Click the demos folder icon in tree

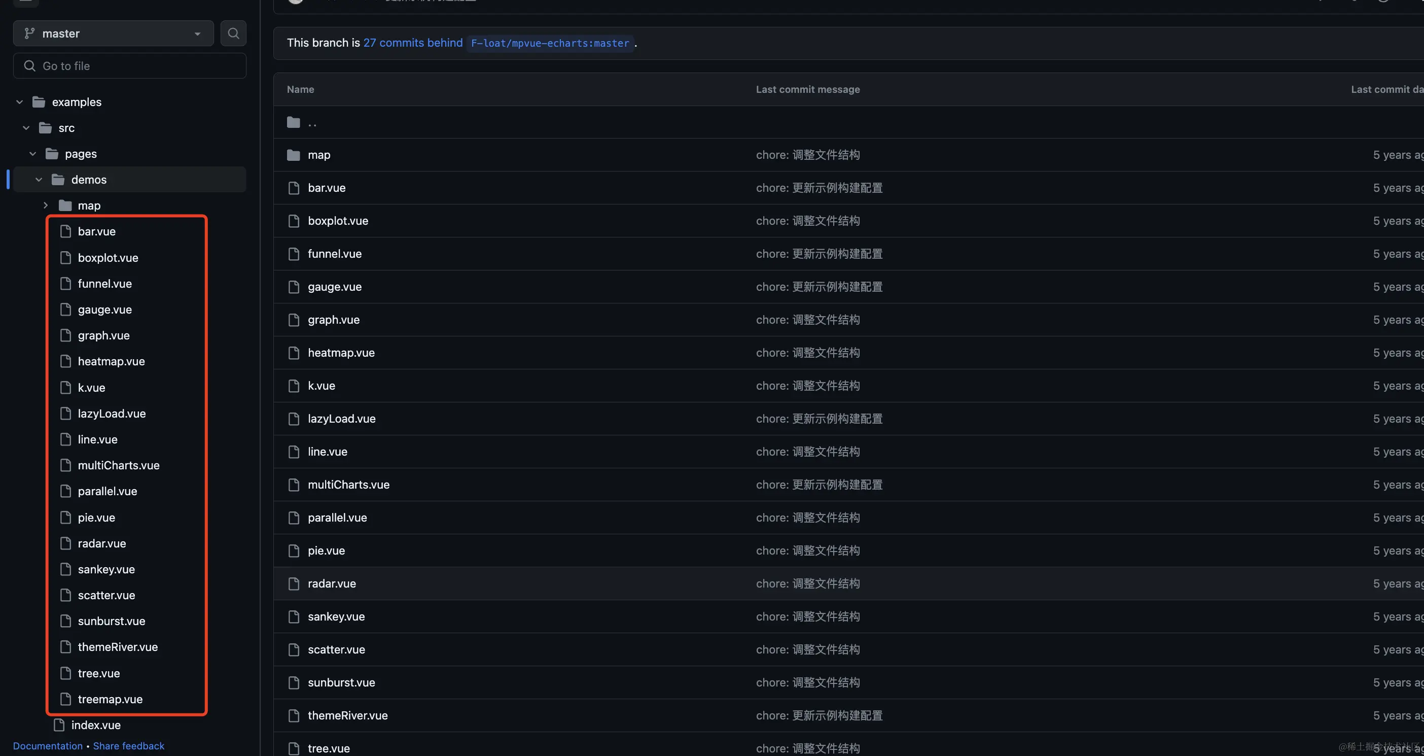tap(58, 180)
